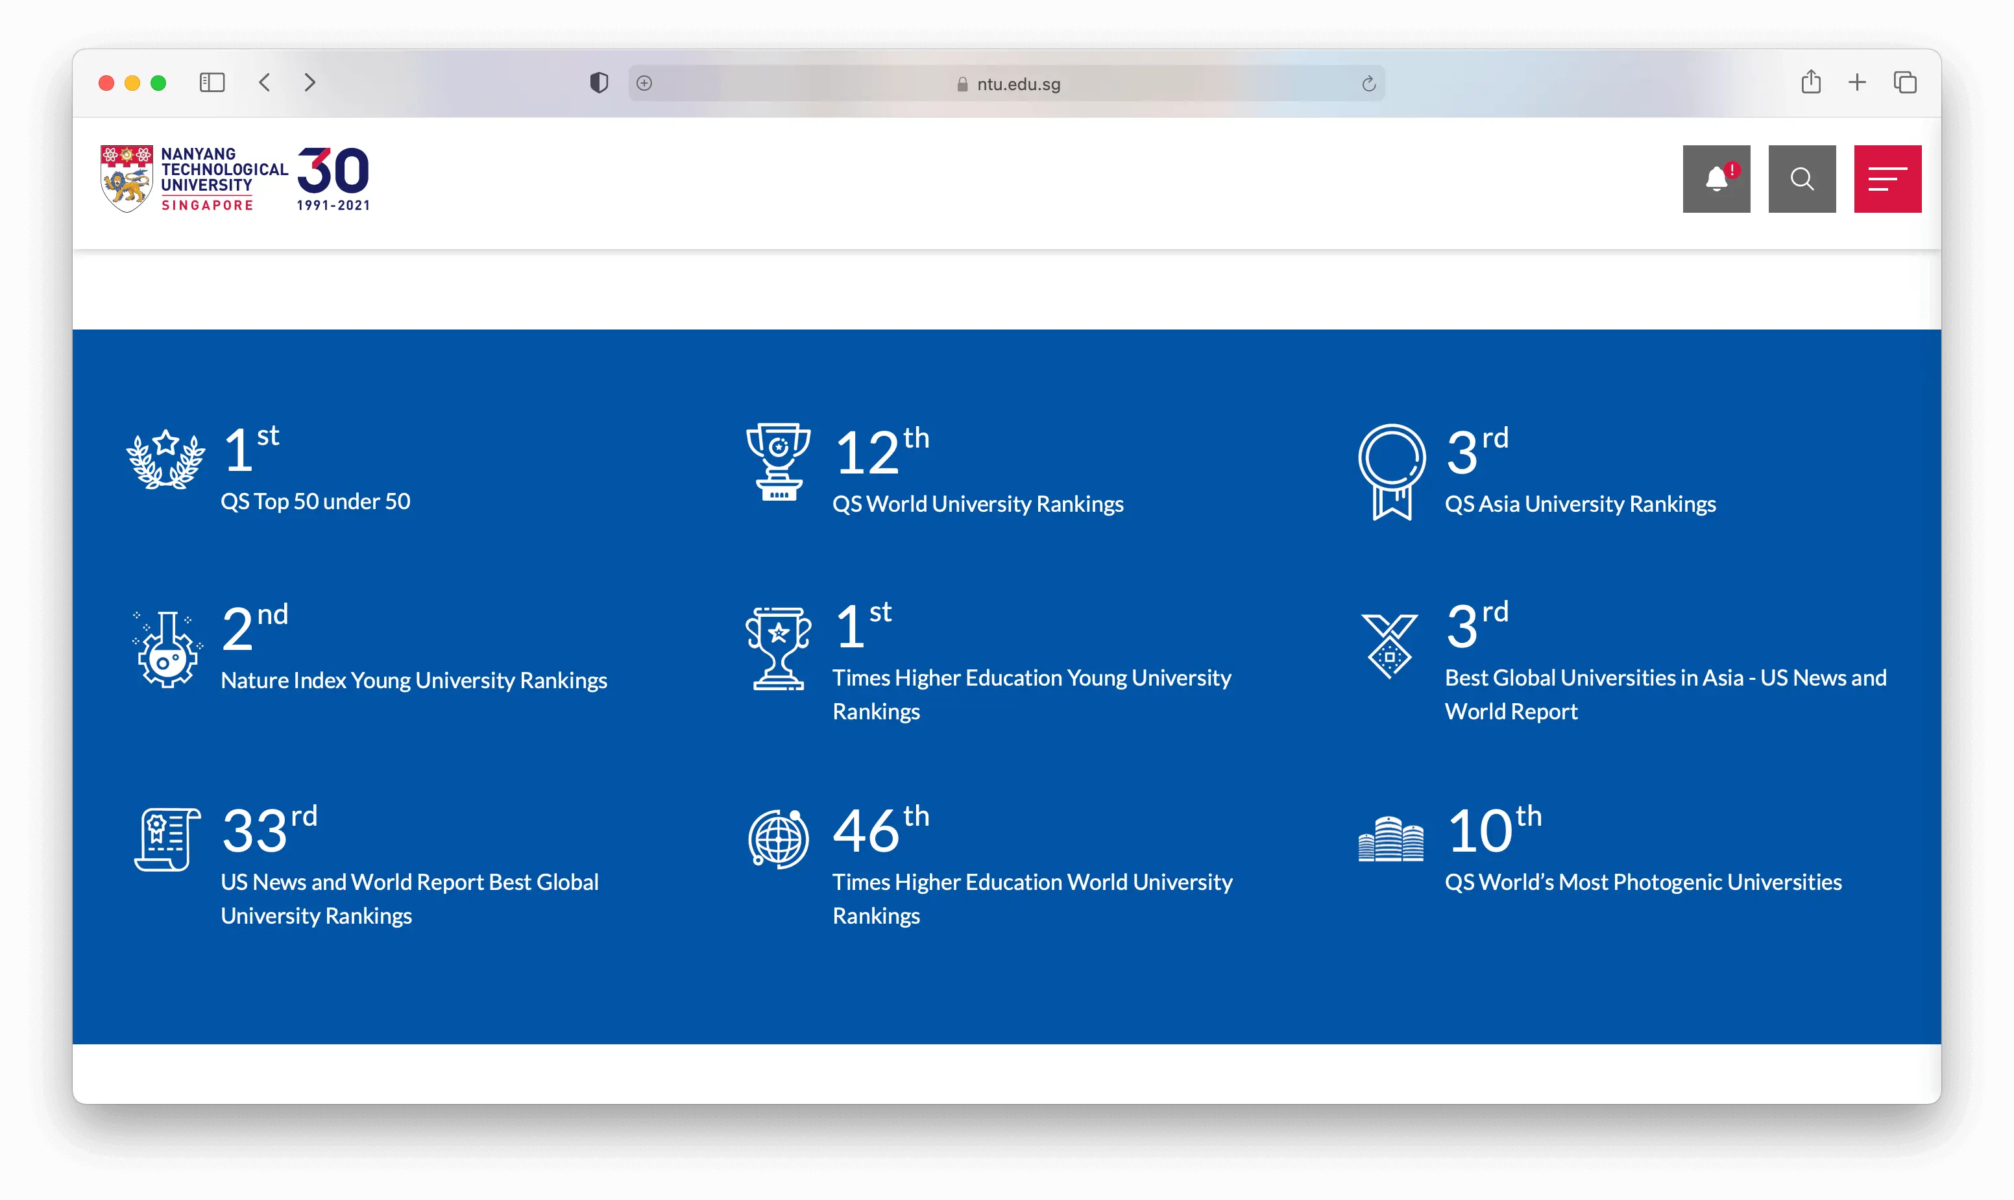
Task: Click the ntu.edu.sg address bar
Action: point(1006,83)
